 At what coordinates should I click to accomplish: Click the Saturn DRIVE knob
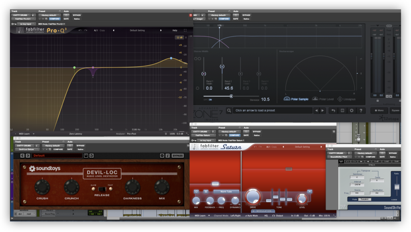tap(253, 197)
